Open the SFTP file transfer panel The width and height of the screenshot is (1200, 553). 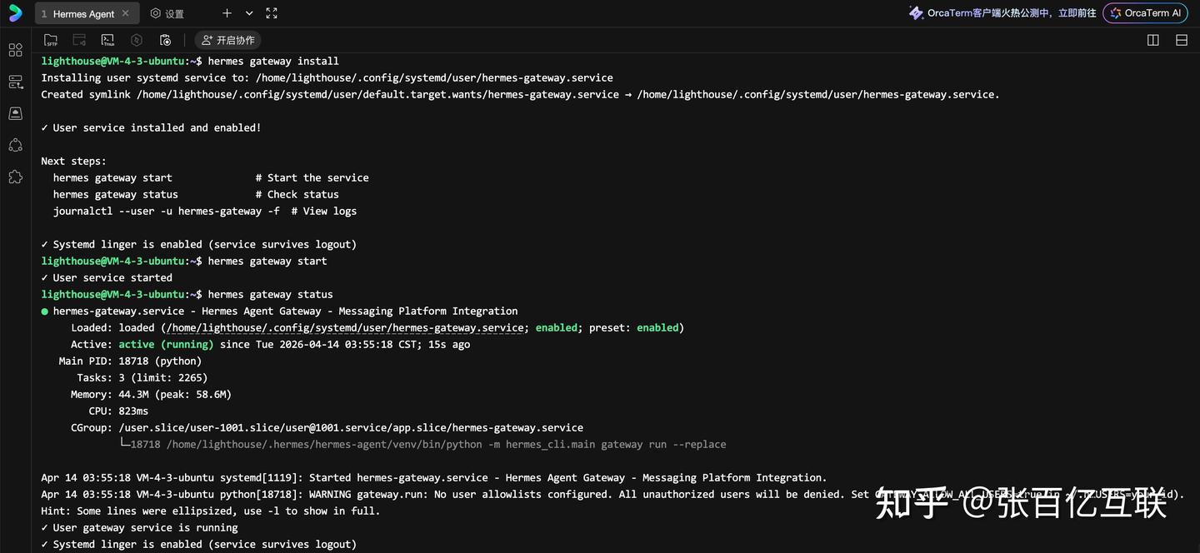pos(51,40)
